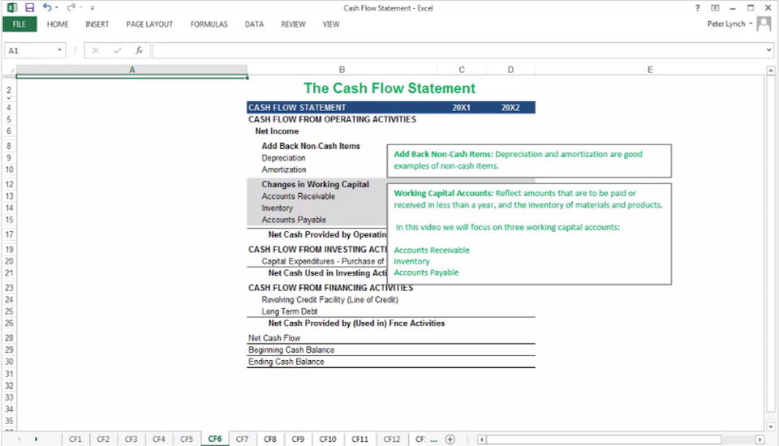Click the 'Net Income' cell
Screen dimensions: 779x446
277,131
